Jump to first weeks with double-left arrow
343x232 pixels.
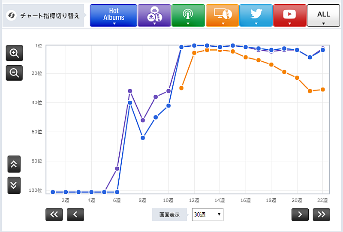point(54,214)
